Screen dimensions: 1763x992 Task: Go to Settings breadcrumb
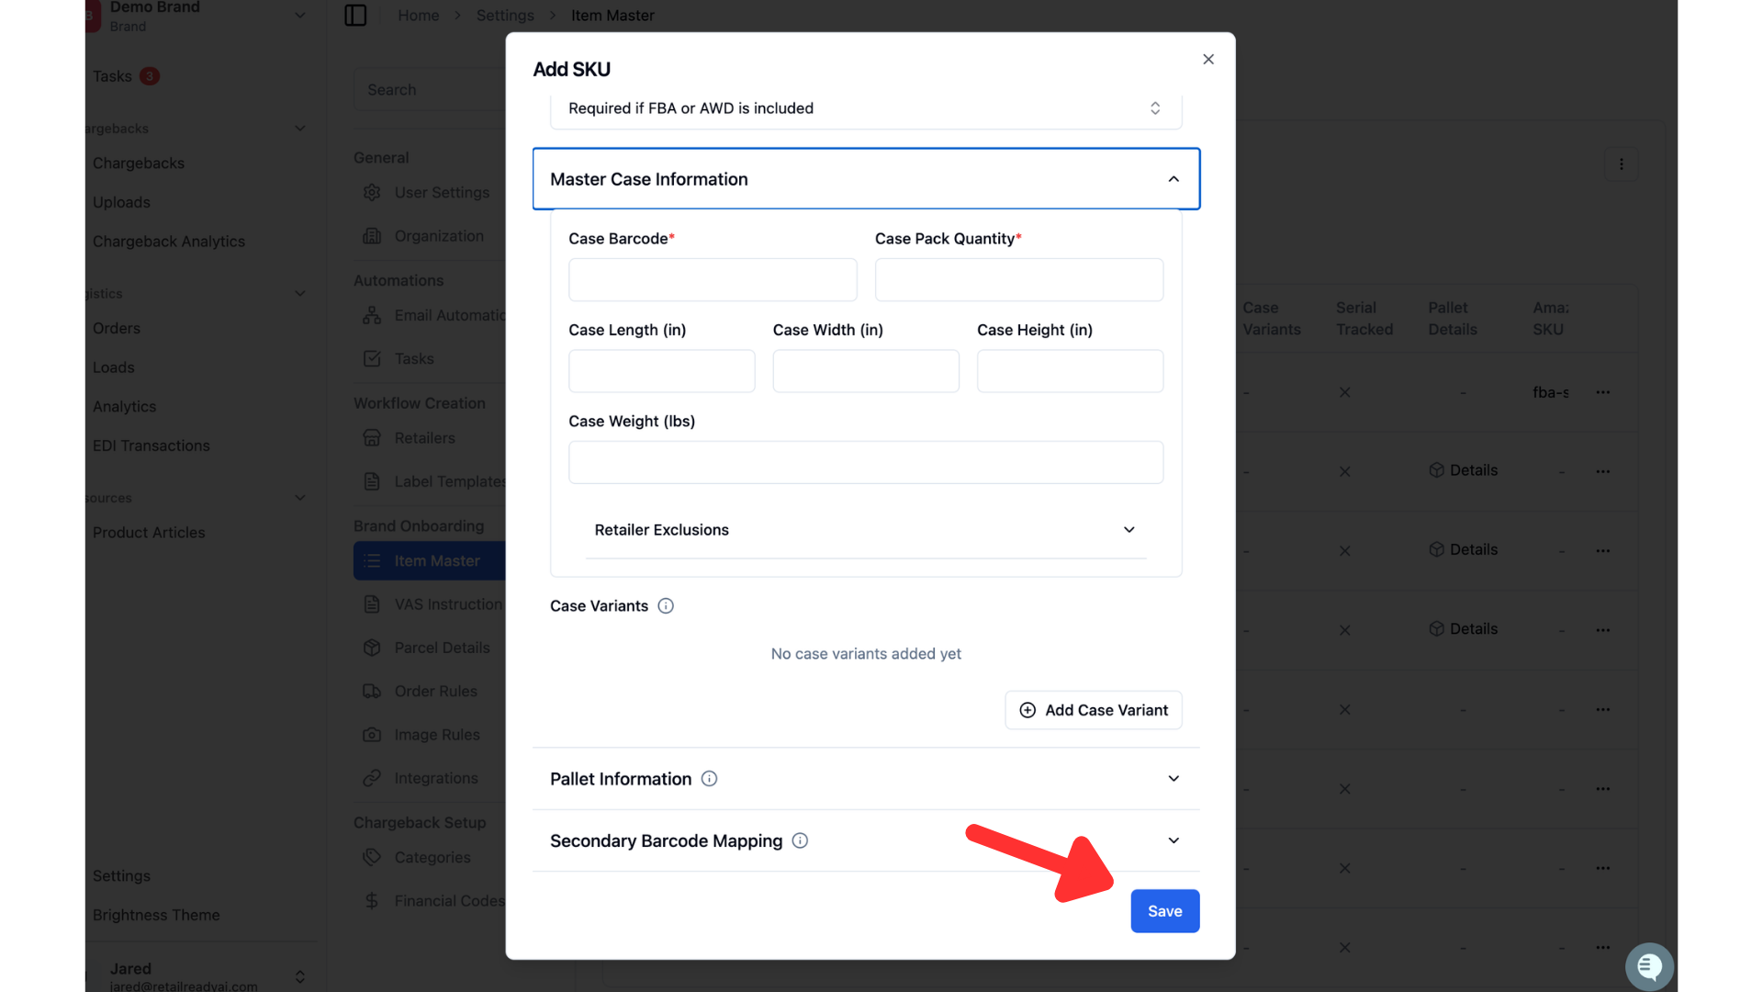(x=505, y=16)
